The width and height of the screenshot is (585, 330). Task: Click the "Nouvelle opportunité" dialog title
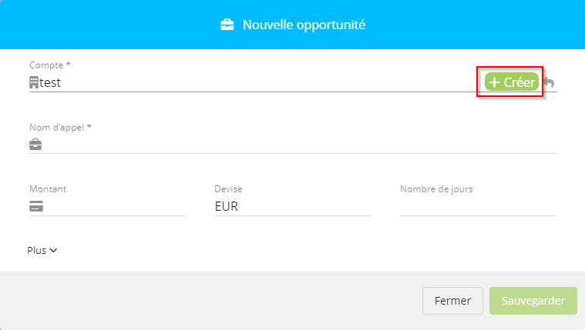pyautogui.click(x=304, y=25)
